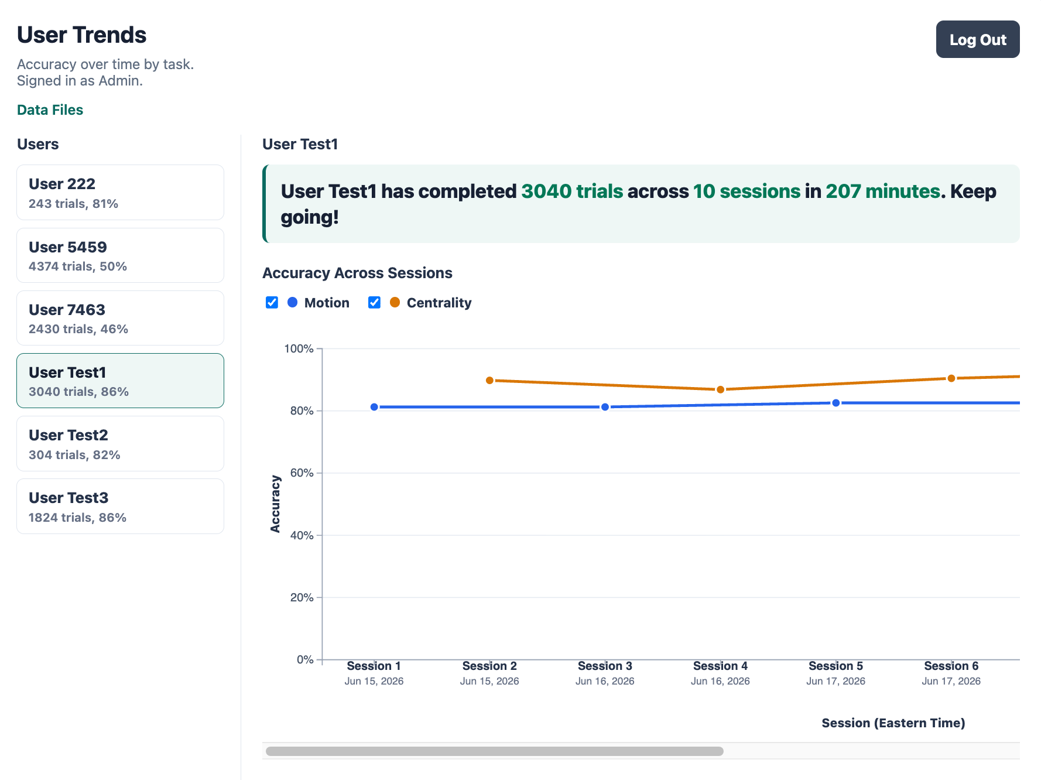The height and width of the screenshot is (780, 1041).
Task: Click Centrality data point at Session 4
Action: click(720, 389)
